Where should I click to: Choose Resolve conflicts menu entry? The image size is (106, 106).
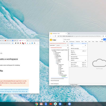tap(78, 59)
